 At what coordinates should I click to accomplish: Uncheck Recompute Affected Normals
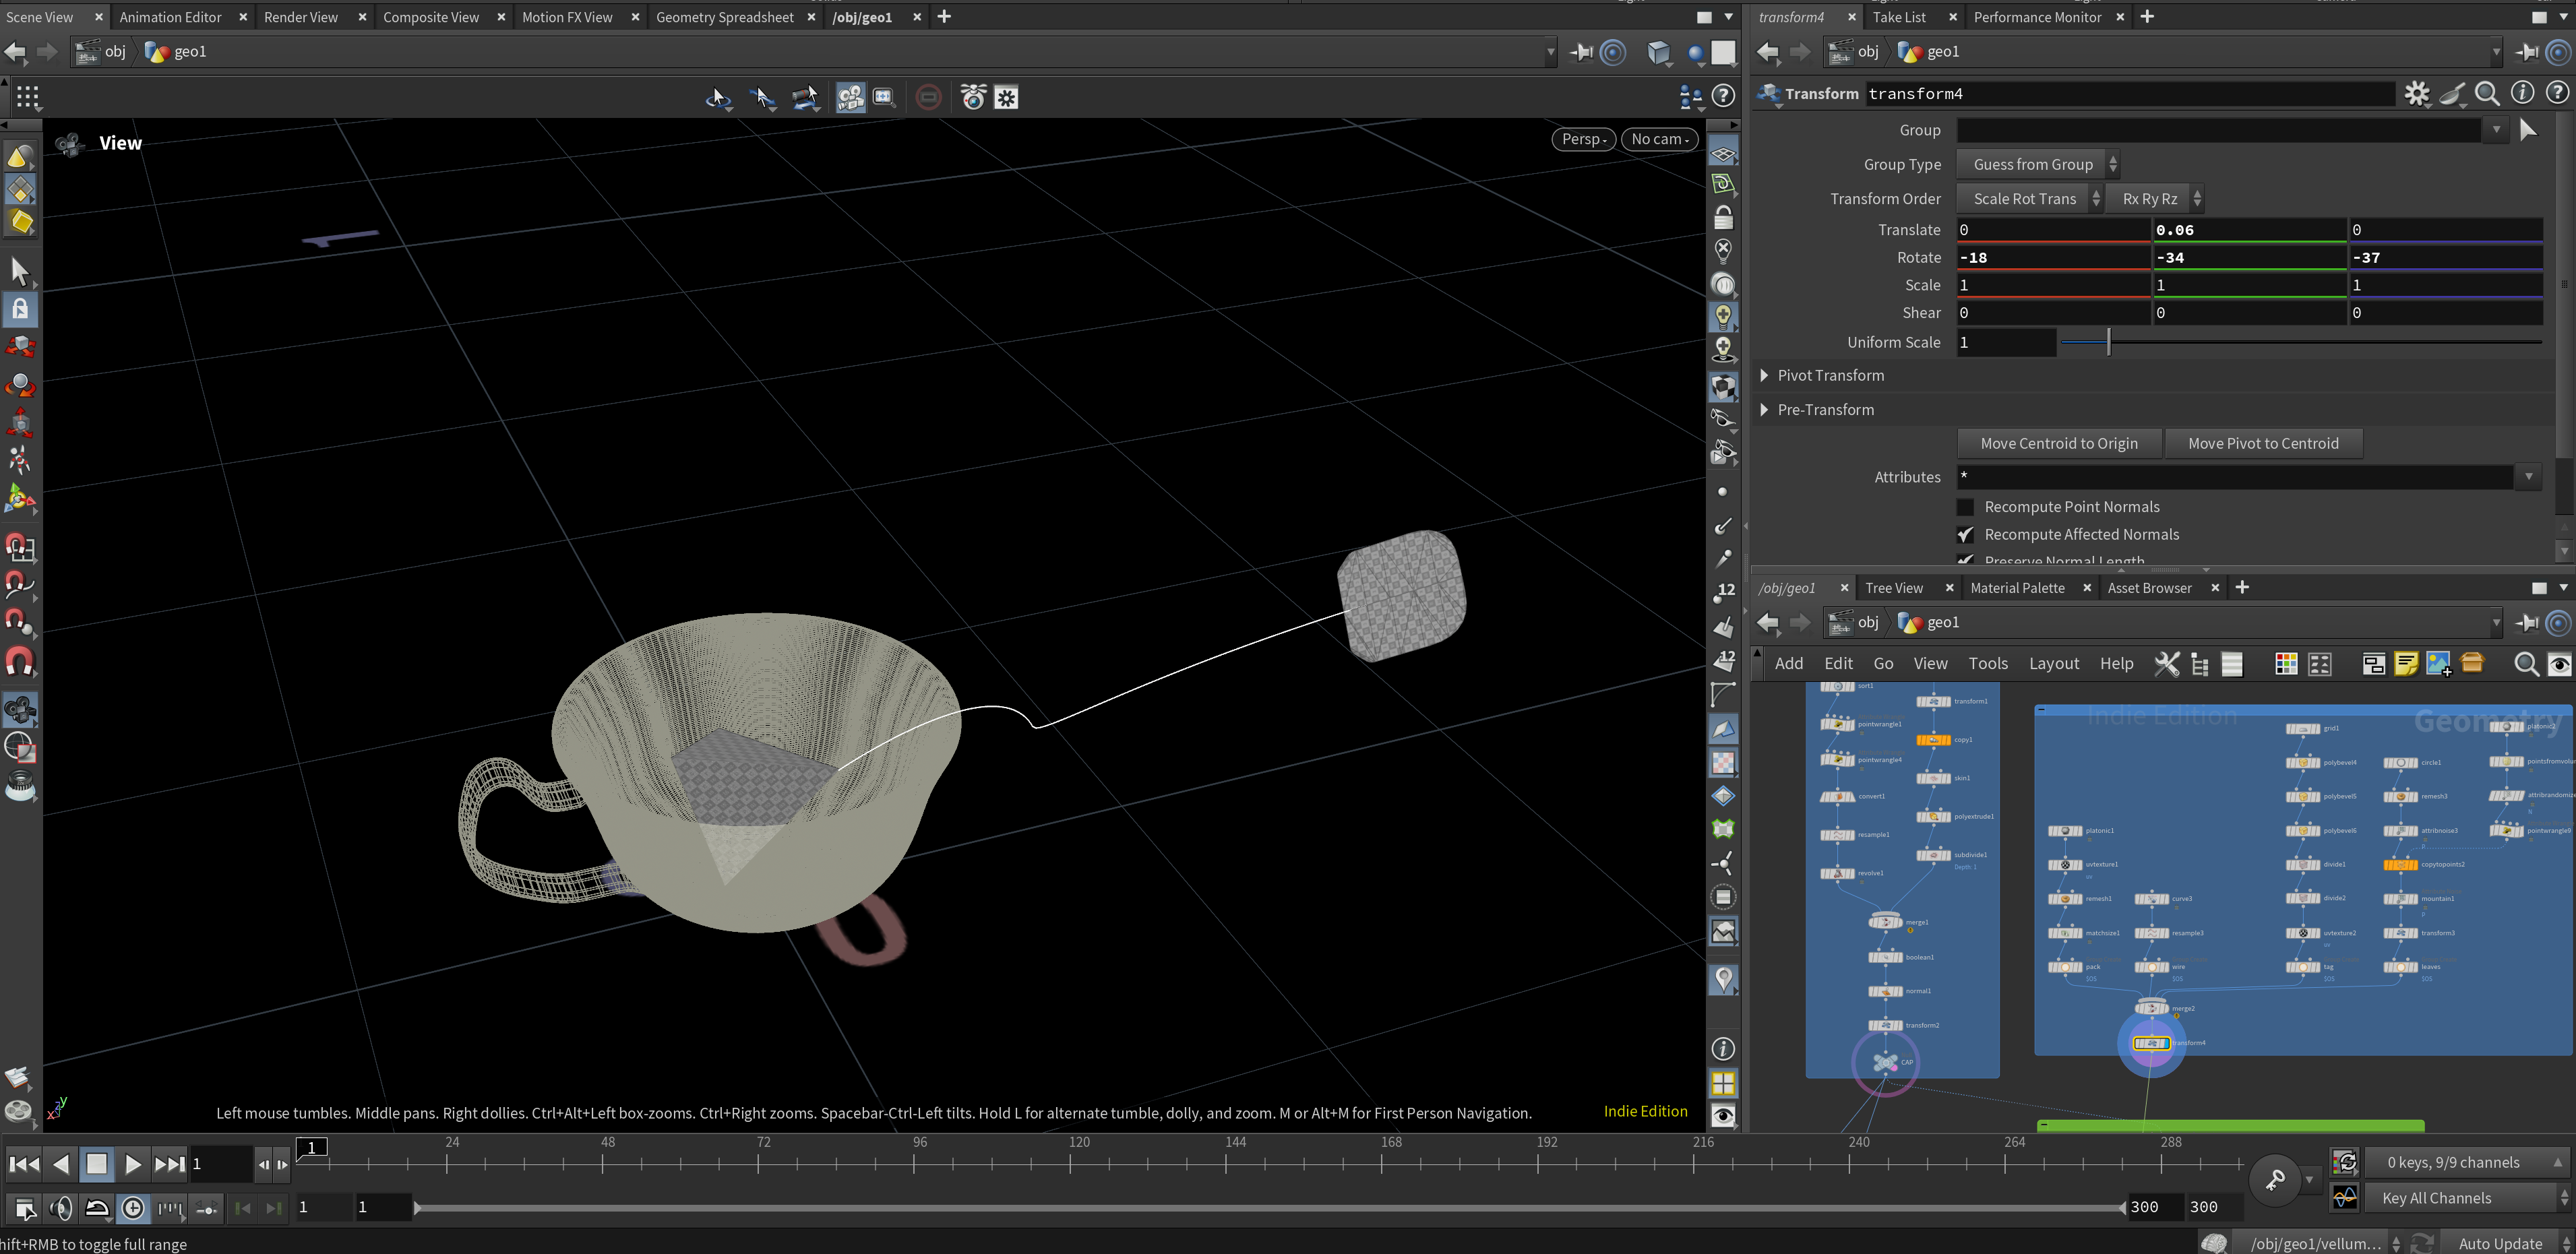coord(1966,535)
